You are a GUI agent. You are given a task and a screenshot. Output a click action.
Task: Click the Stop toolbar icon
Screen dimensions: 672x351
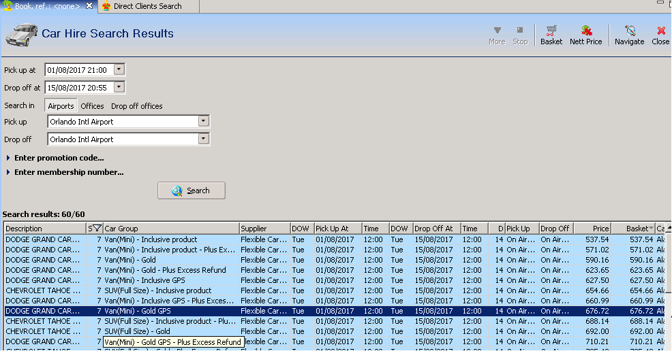(x=520, y=35)
